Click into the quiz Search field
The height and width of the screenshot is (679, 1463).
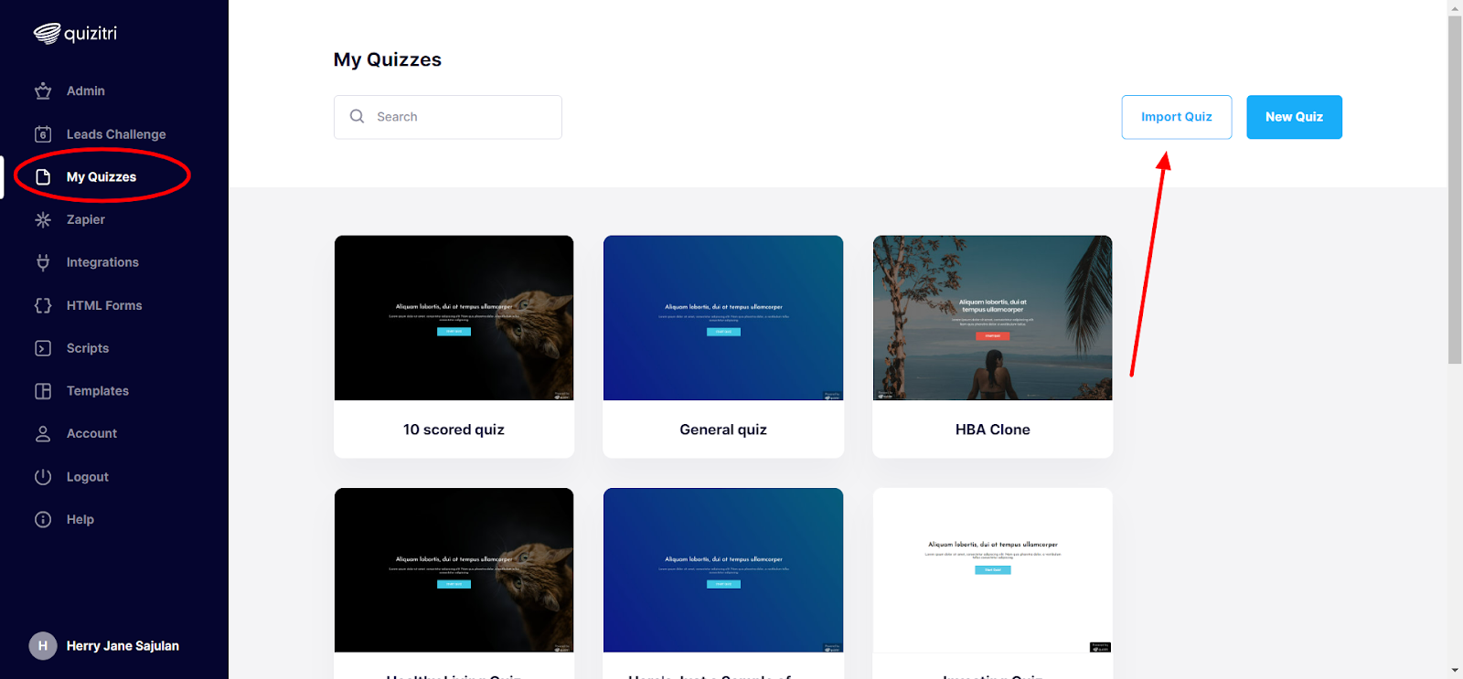(448, 117)
